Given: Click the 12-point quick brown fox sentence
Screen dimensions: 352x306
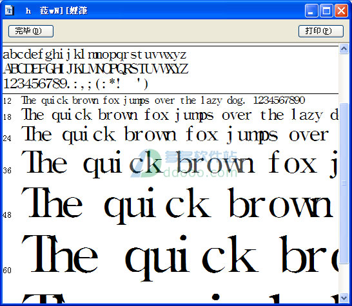Looking at the screenshot, I should [x=163, y=100].
